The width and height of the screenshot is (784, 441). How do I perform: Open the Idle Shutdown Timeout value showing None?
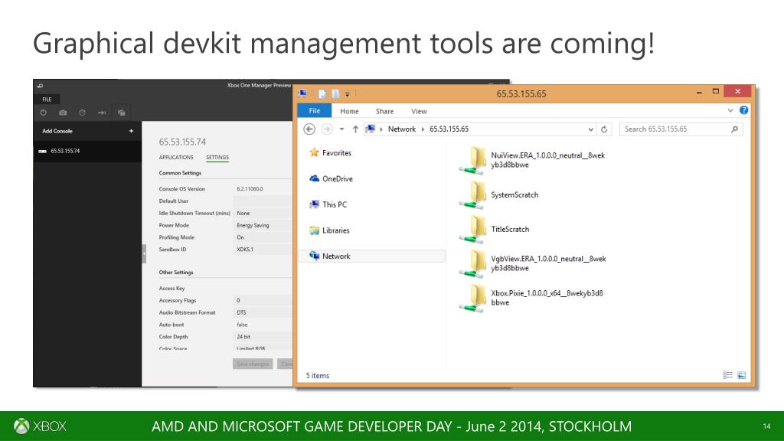263,213
